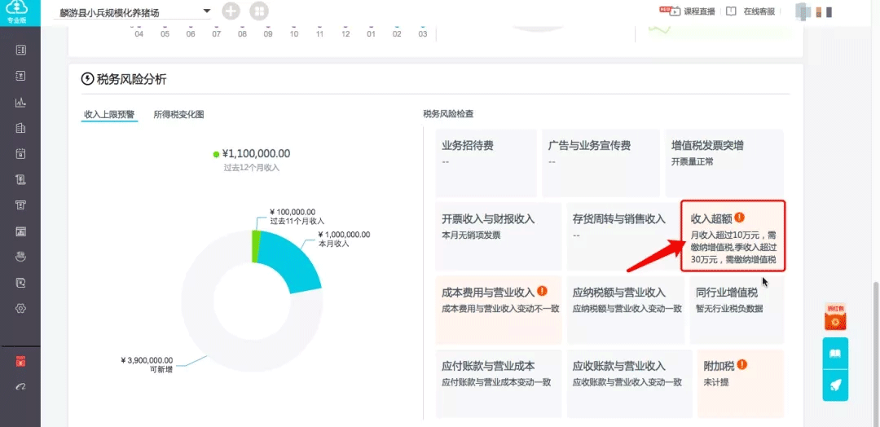Open the 附加税 risk card
Screen dimensions: 880x427
pos(740,383)
